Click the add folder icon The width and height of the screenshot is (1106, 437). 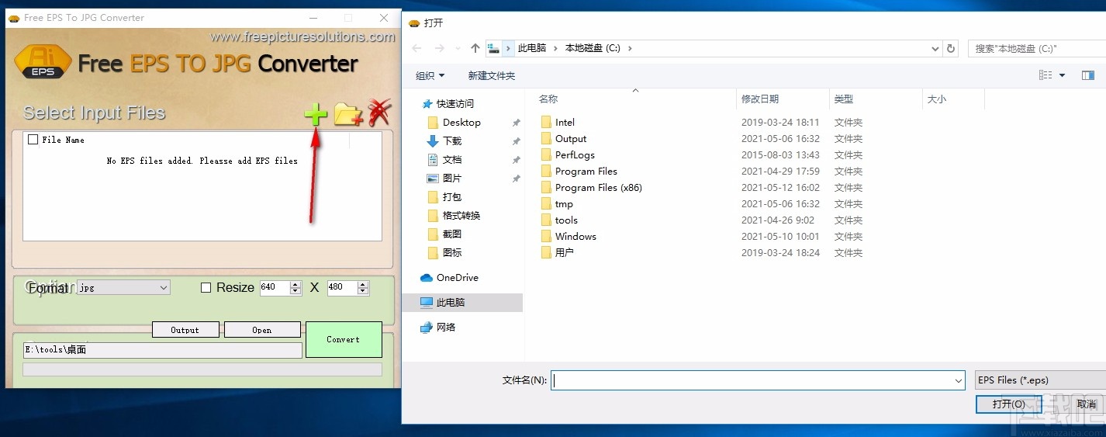348,114
